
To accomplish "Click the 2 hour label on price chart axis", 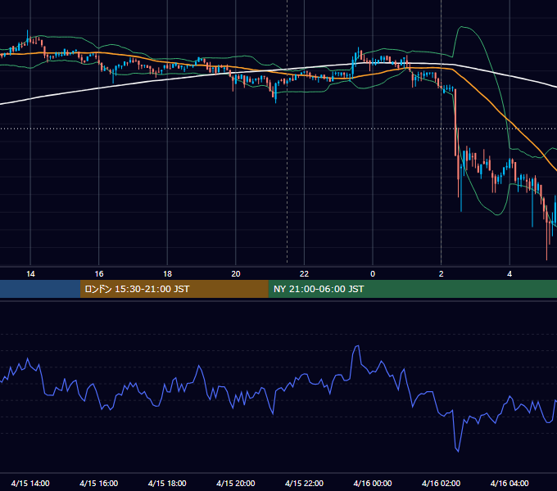I will pos(442,274).
